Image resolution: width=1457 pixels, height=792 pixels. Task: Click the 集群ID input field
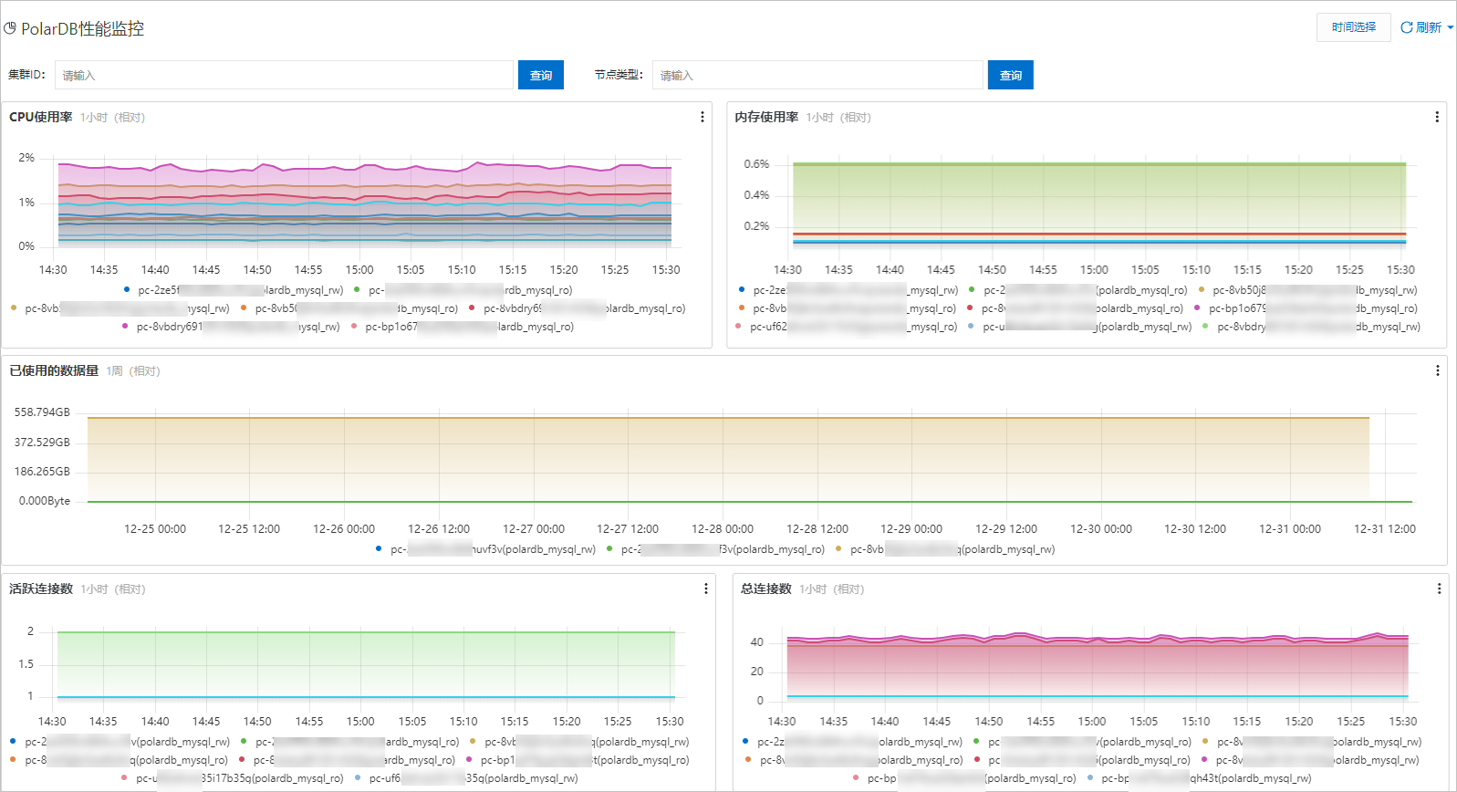click(x=284, y=75)
